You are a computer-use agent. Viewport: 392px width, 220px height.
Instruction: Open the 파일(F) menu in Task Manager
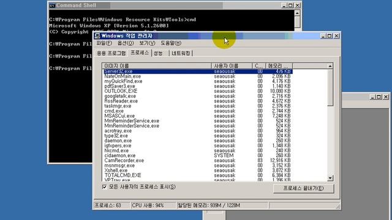coord(104,43)
